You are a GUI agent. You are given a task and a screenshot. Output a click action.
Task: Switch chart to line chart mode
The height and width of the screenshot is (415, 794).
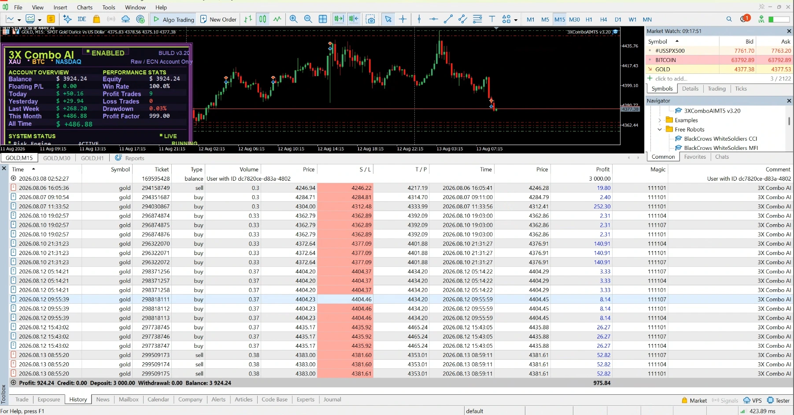click(x=277, y=19)
